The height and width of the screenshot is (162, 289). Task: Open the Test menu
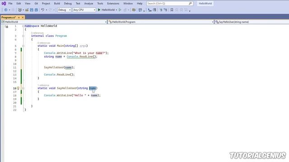[78, 4]
